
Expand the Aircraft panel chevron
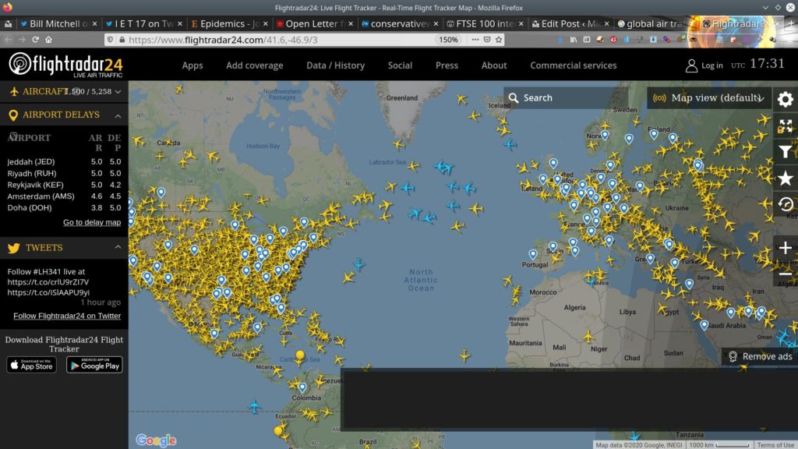click(x=118, y=92)
